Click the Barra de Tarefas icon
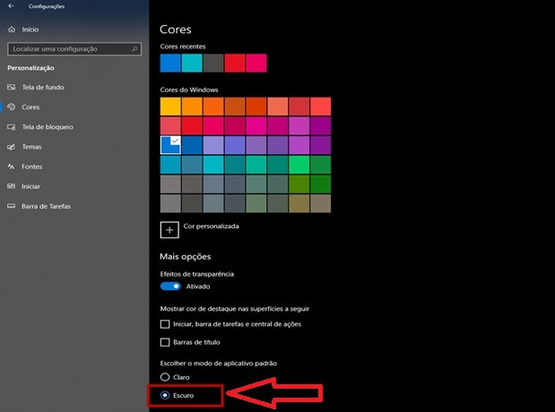This screenshot has height=412, width=555. click(12, 206)
